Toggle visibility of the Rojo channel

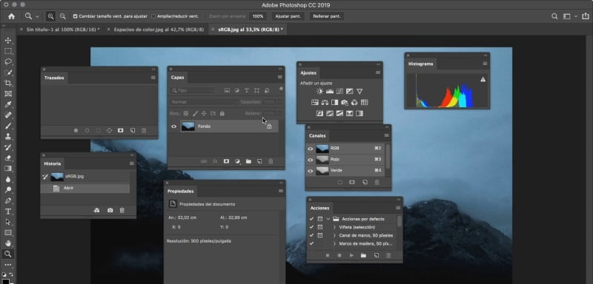[x=311, y=160]
